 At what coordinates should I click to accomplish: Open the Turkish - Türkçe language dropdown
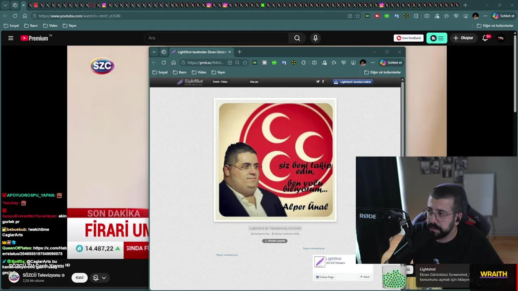pos(220,82)
